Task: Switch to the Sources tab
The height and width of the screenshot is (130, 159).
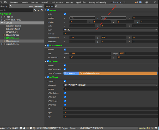Action: point(34,2)
